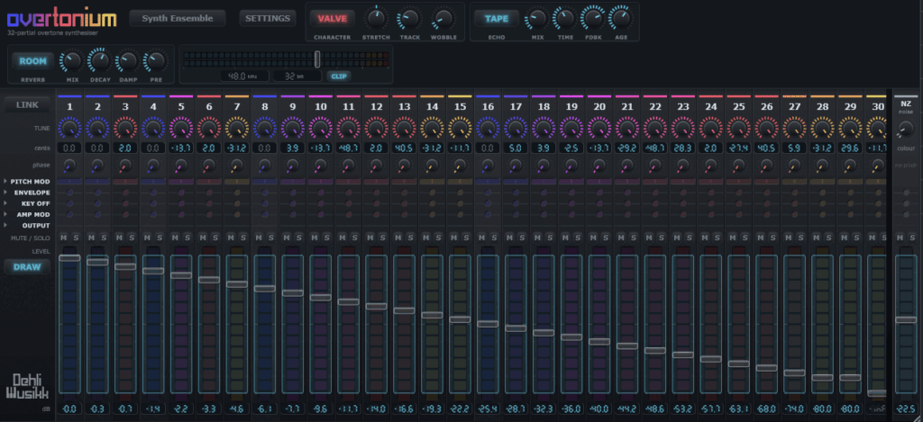
Task: Click the TUNE knob of partial 16
Action: coord(488,128)
